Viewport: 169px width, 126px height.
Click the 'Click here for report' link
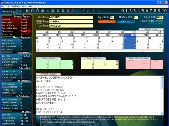(x=85, y=122)
